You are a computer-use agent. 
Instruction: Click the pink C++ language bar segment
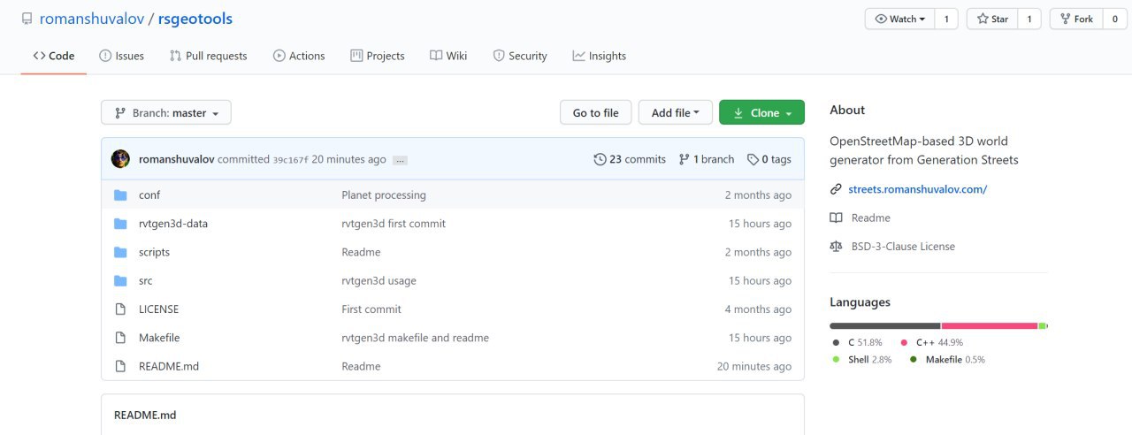pyautogui.click(x=990, y=326)
